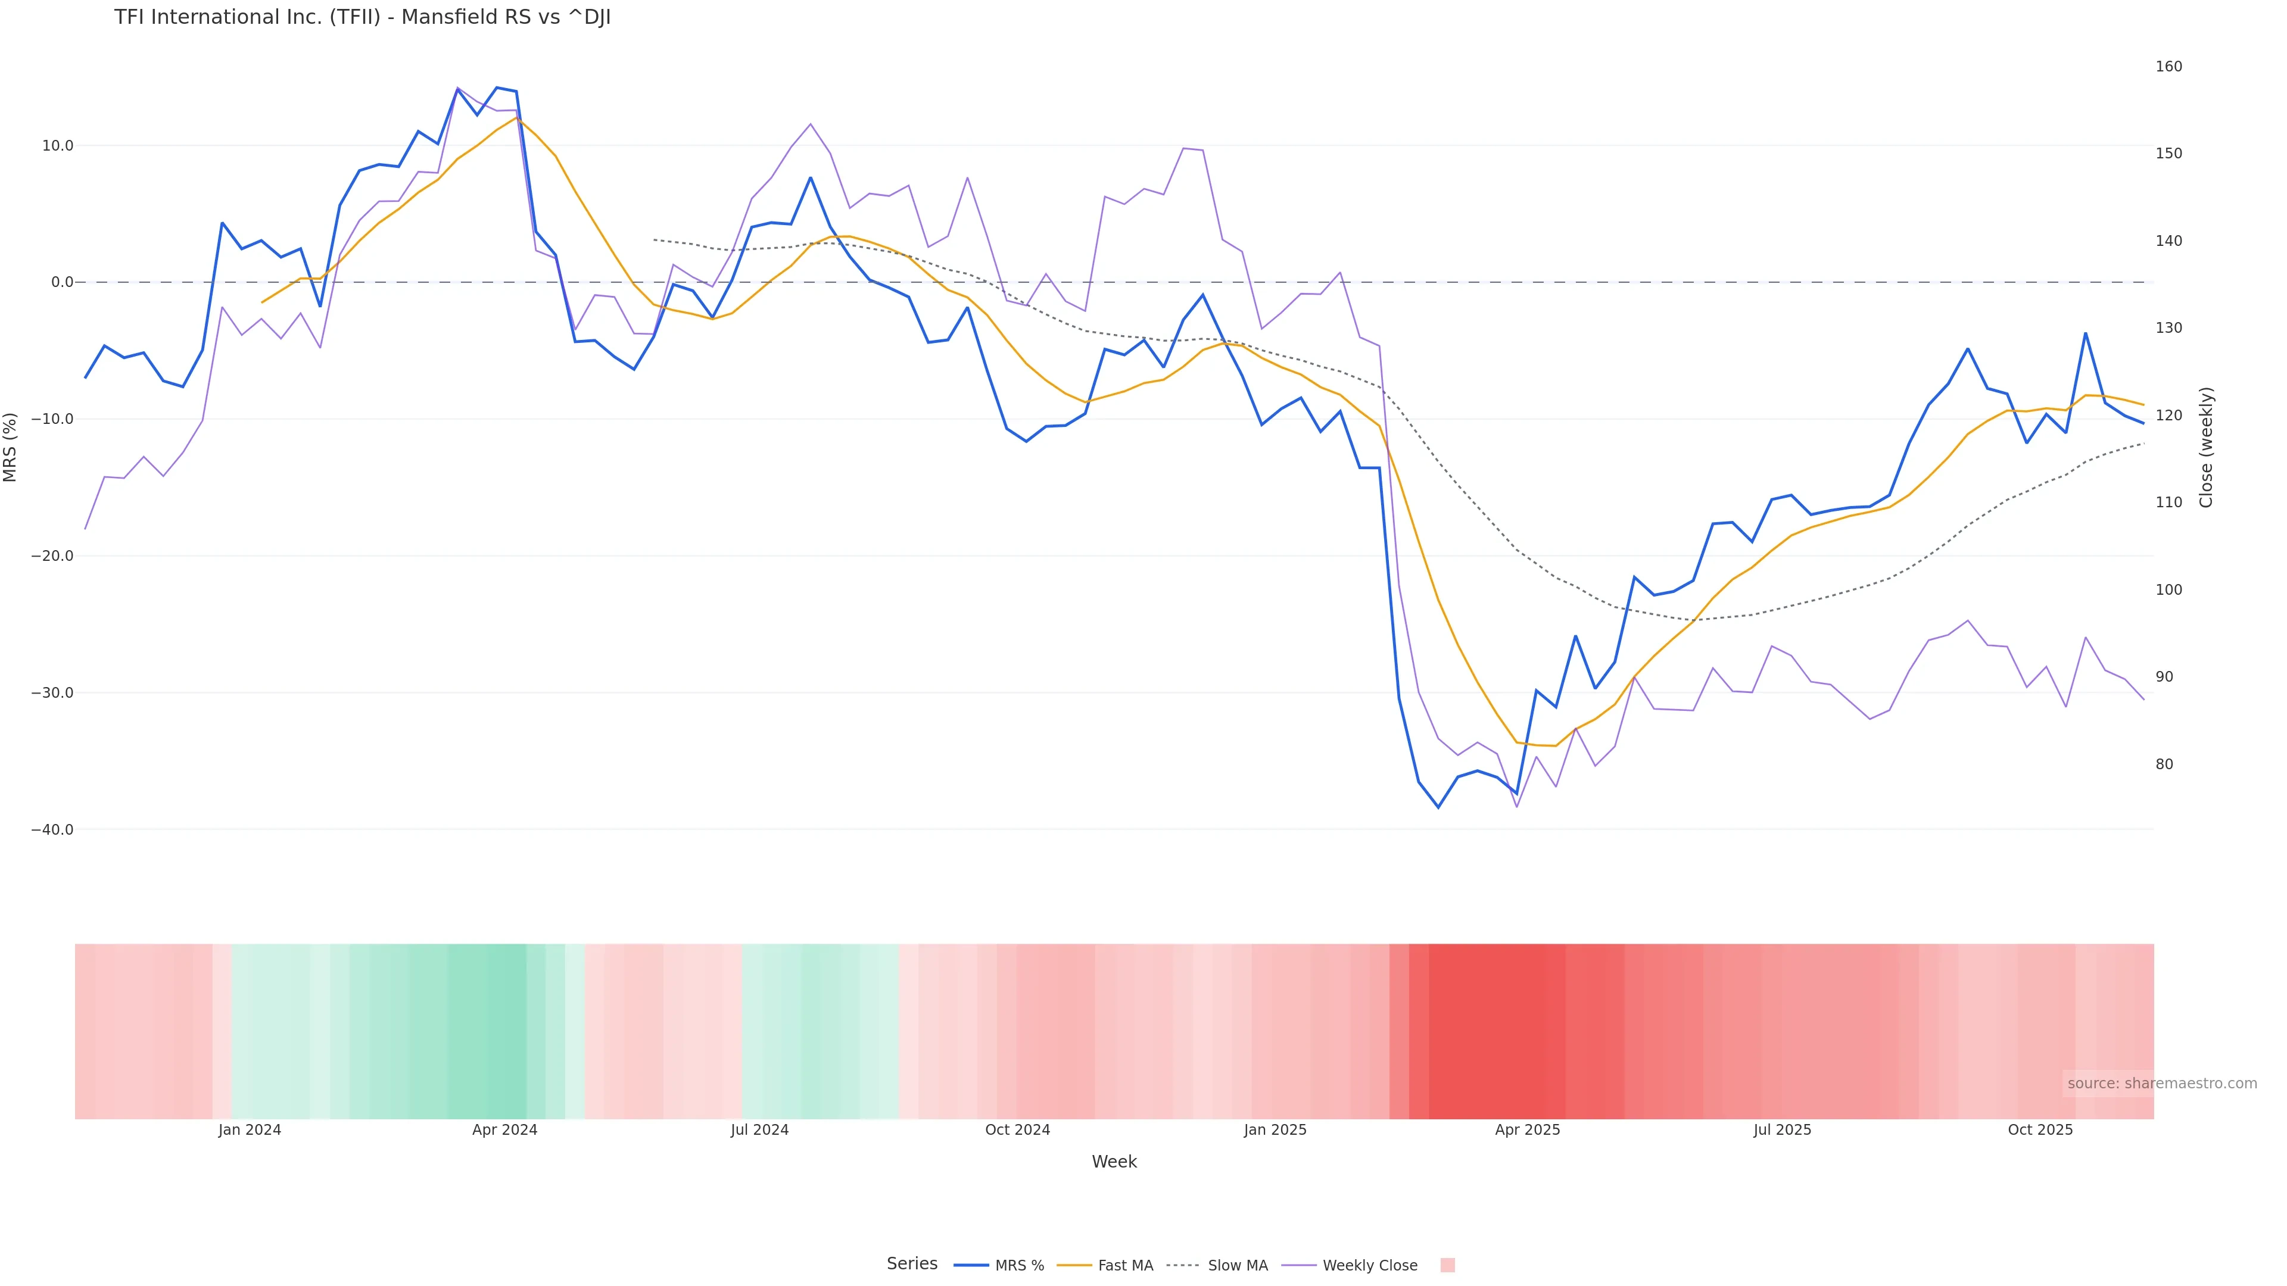Viewport: 2287px width, 1286px height.
Task: Click the MRS (%) left axis title
Action: pyautogui.click(x=11, y=447)
